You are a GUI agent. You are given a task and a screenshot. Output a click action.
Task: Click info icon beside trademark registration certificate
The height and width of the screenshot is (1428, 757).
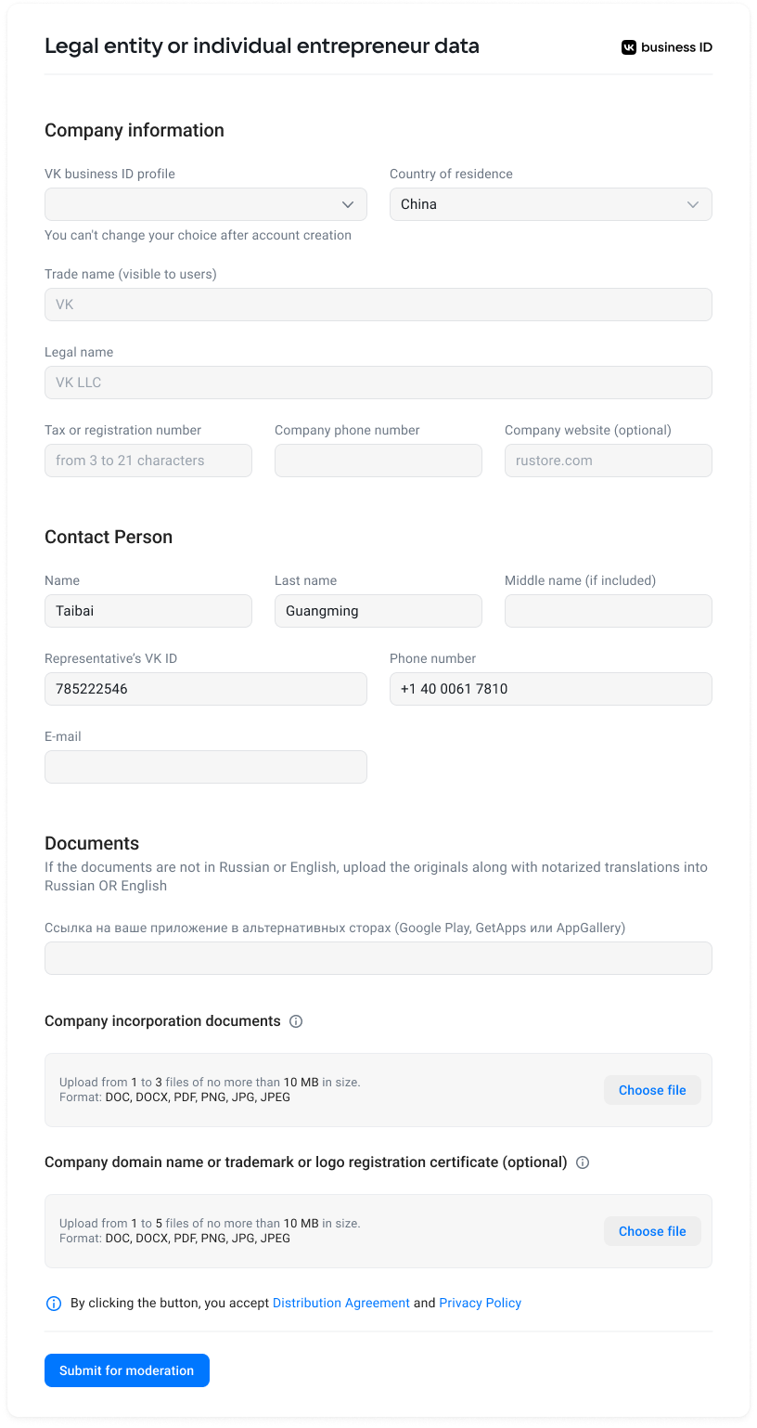[583, 1162]
